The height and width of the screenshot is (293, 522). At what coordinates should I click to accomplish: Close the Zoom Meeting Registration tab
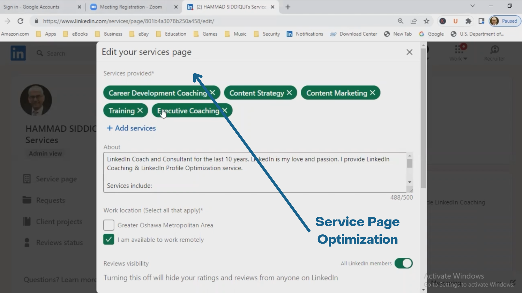click(176, 7)
